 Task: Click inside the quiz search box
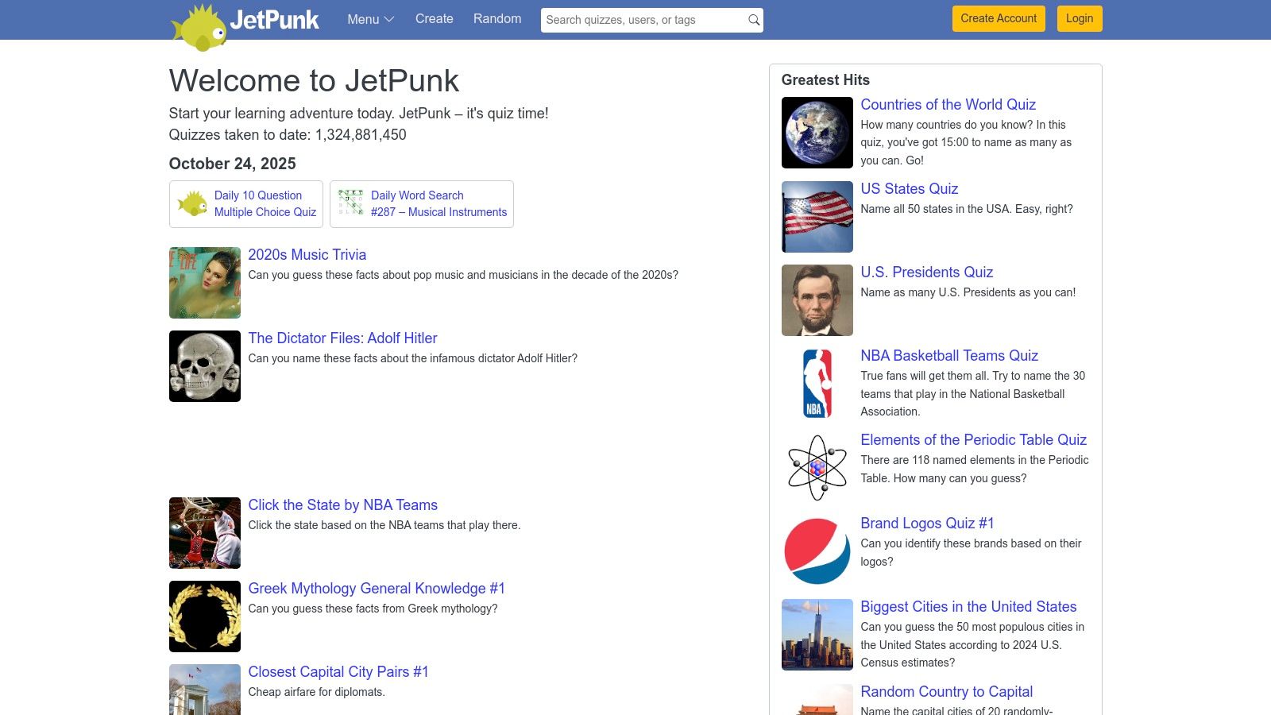pyautogui.click(x=635, y=20)
